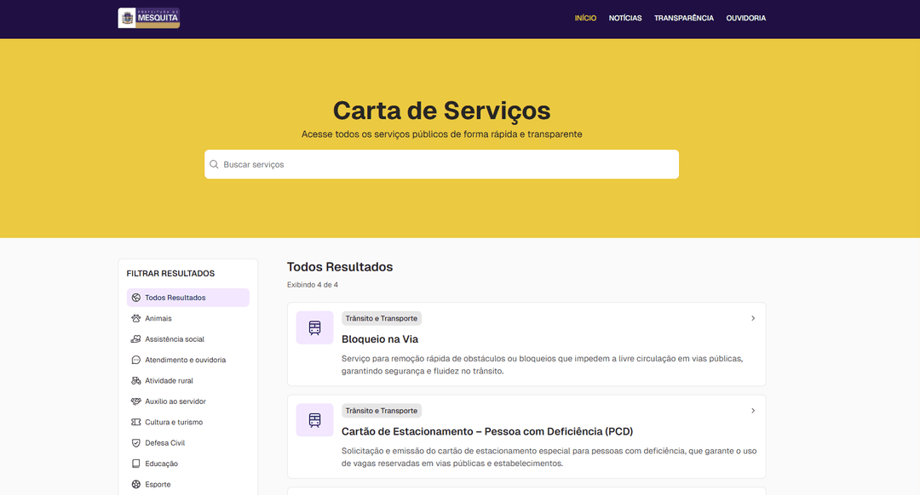Image resolution: width=920 pixels, height=495 pixels.
Task: Click the Mesquita prefecture logo
Action: click(148, 17)
